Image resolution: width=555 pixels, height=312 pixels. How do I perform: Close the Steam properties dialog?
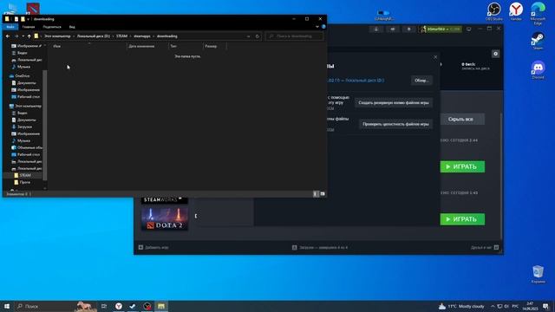coord(435,57)
